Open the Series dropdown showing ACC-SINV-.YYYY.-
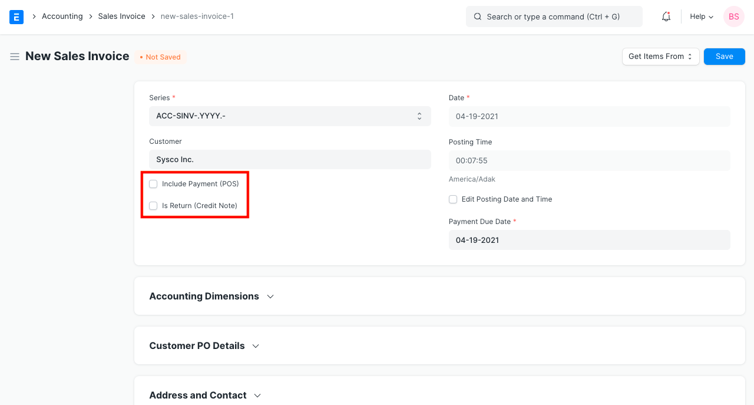 tap(290, 116)
